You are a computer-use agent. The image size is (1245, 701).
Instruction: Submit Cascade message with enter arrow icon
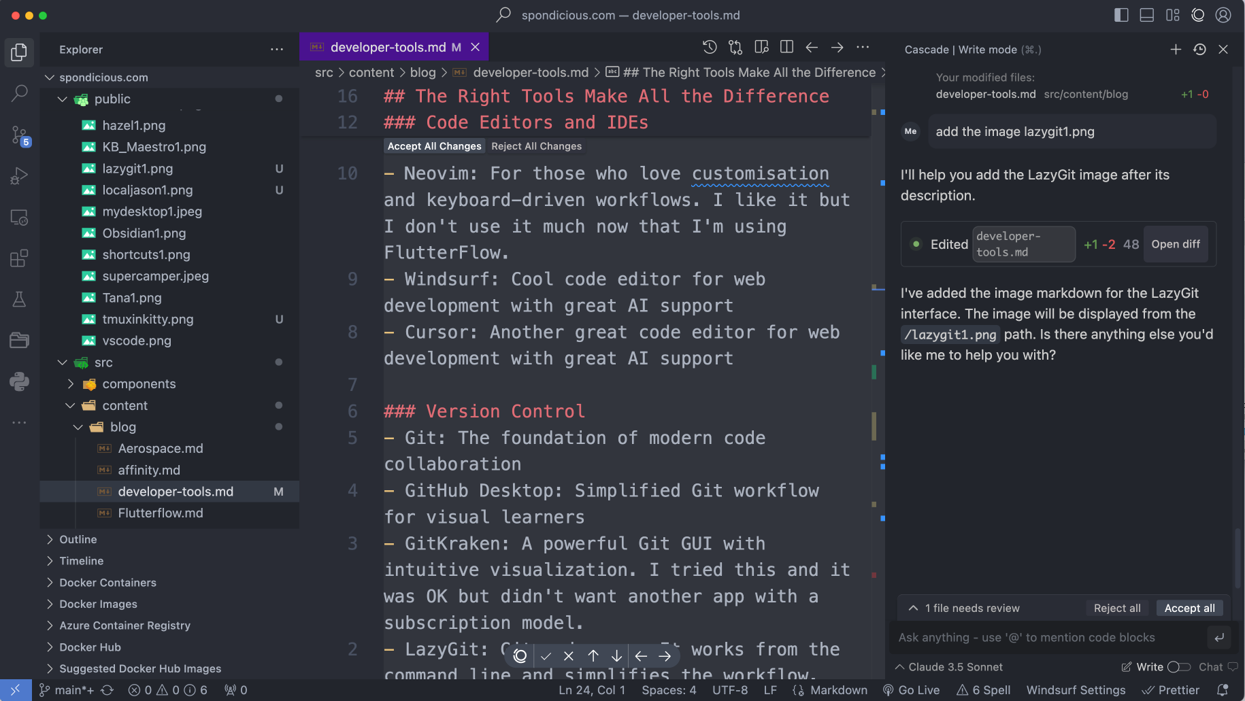point(1219,637)
